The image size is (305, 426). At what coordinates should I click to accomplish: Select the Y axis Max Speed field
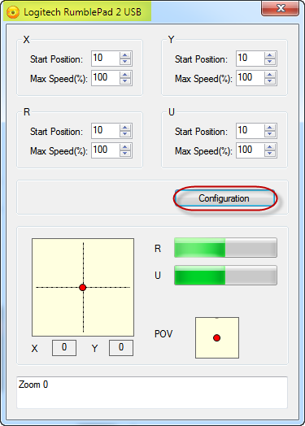coord(257,78)
